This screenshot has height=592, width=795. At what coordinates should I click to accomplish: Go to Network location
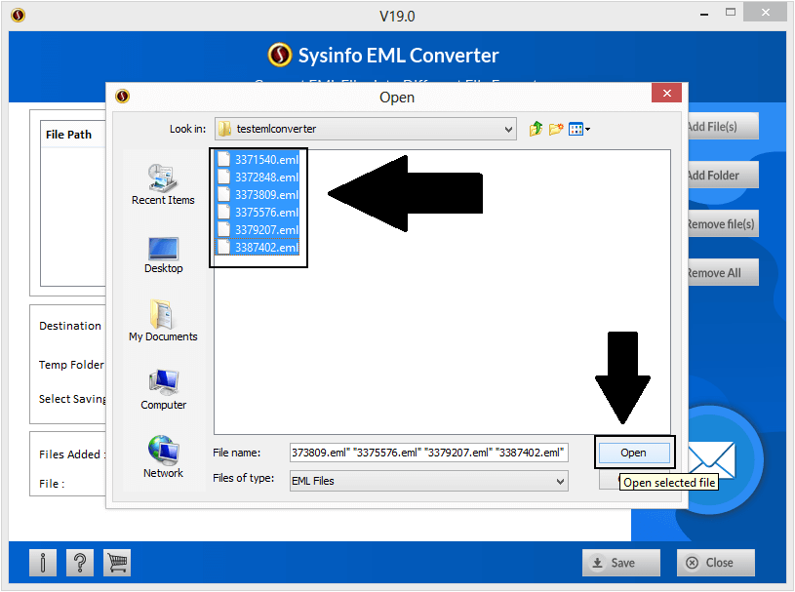click(x=163, y=456)
